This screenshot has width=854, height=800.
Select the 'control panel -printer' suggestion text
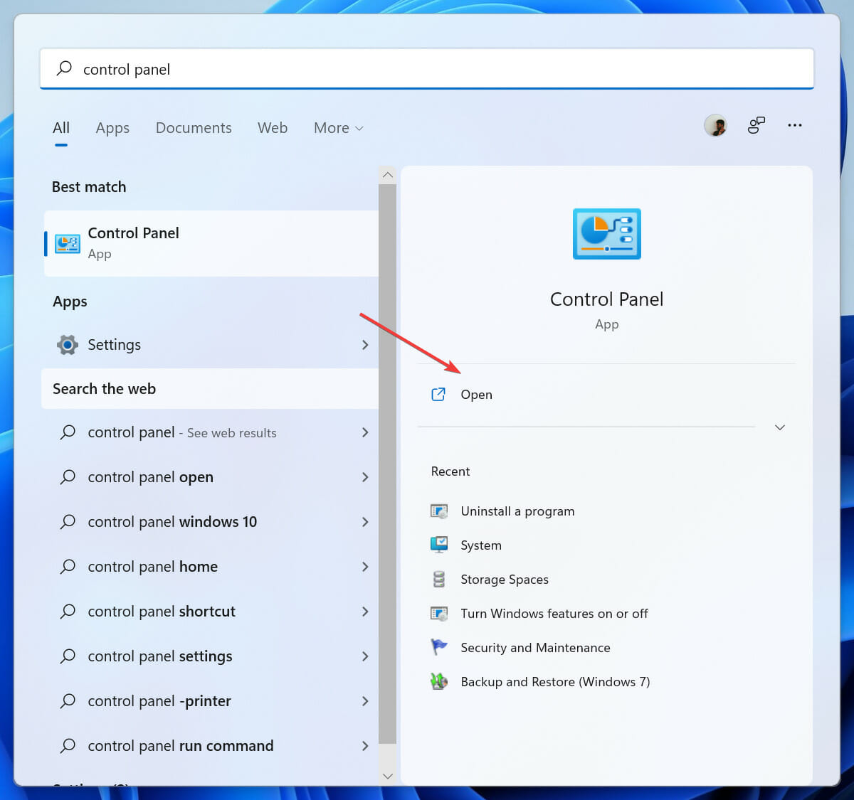[x=159, y=701]
